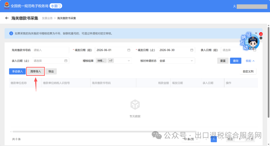
Task: Click the back arrow beside 海关缴款书采集
Action: pos(7,18)
